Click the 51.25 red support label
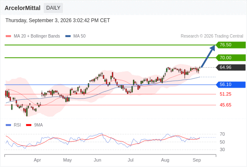The image size is (247, 167). (x=225, y=94)
